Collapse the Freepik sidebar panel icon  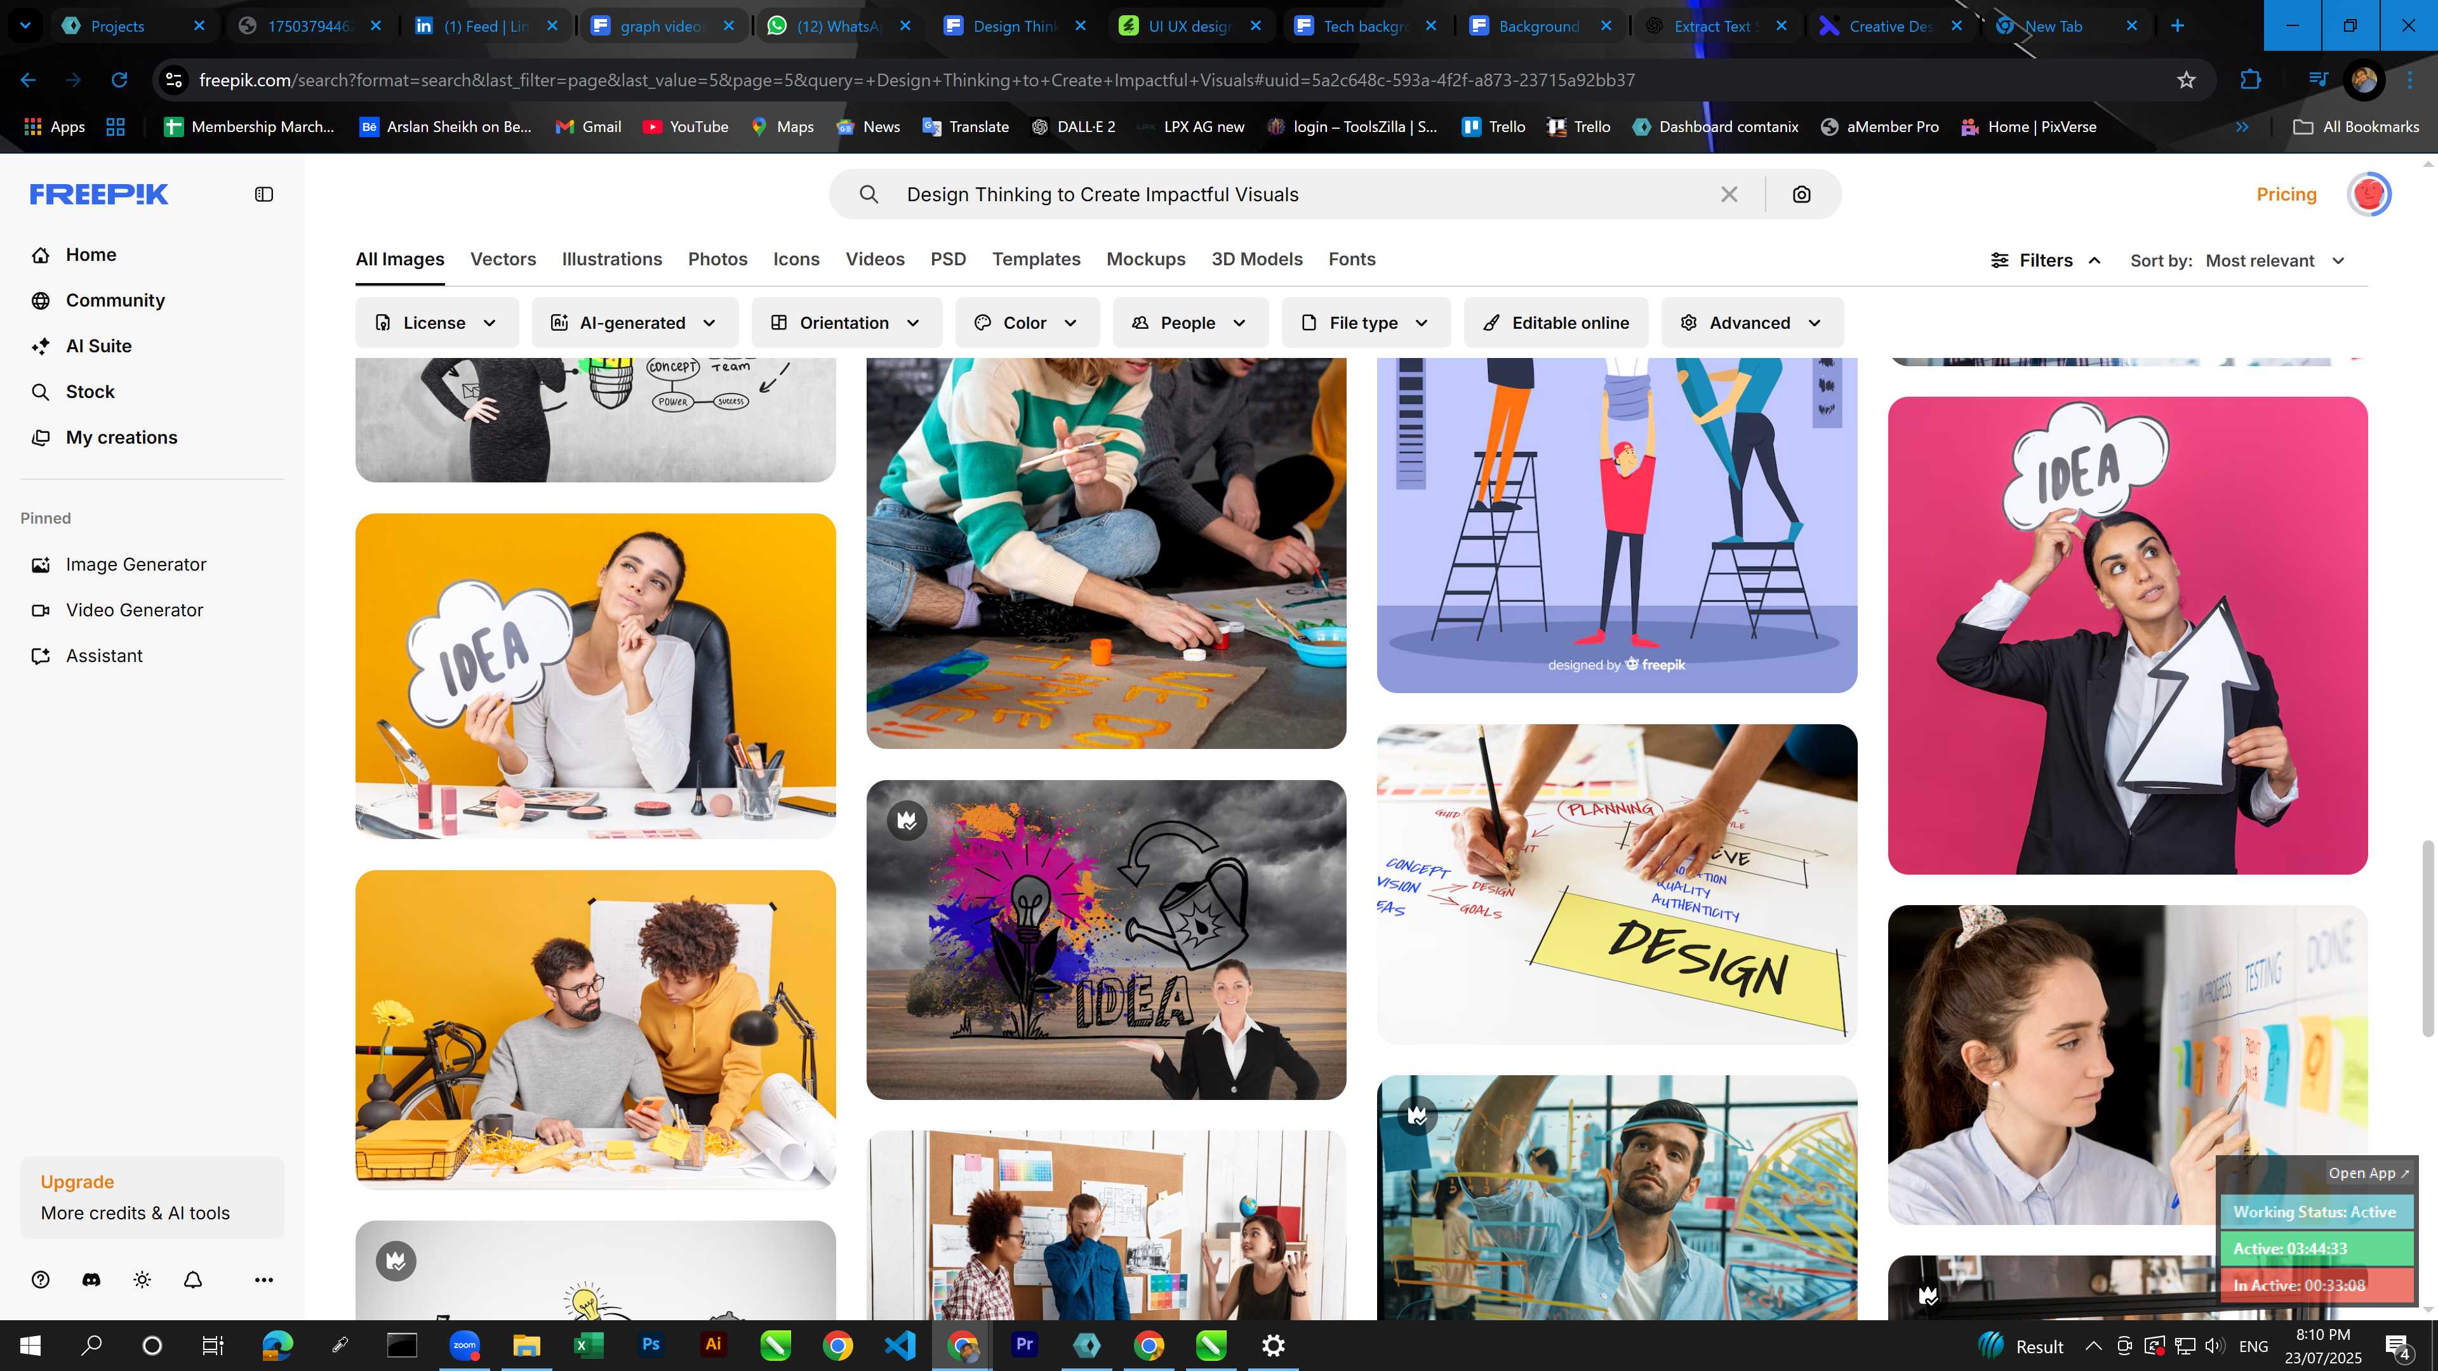(x=264, y=194)
